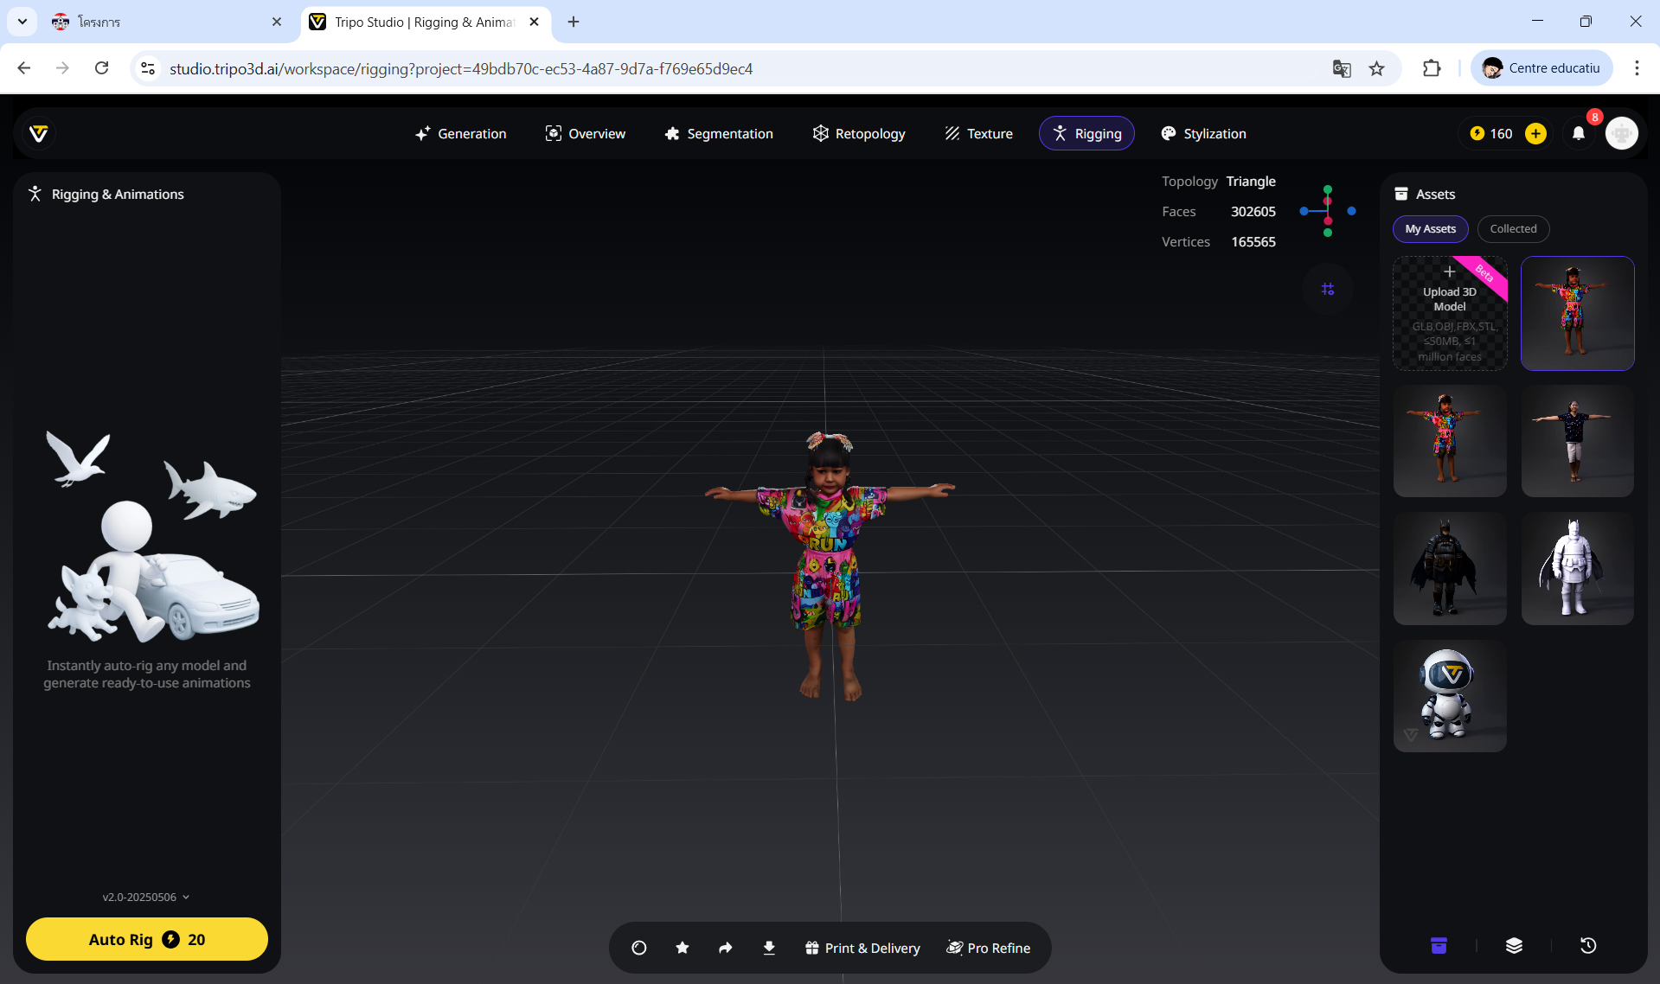Image resolution: width=1660 pixels, height=984 pixels.
Task: Switch to the Collected assets filter
Action: click(1513, 228)
